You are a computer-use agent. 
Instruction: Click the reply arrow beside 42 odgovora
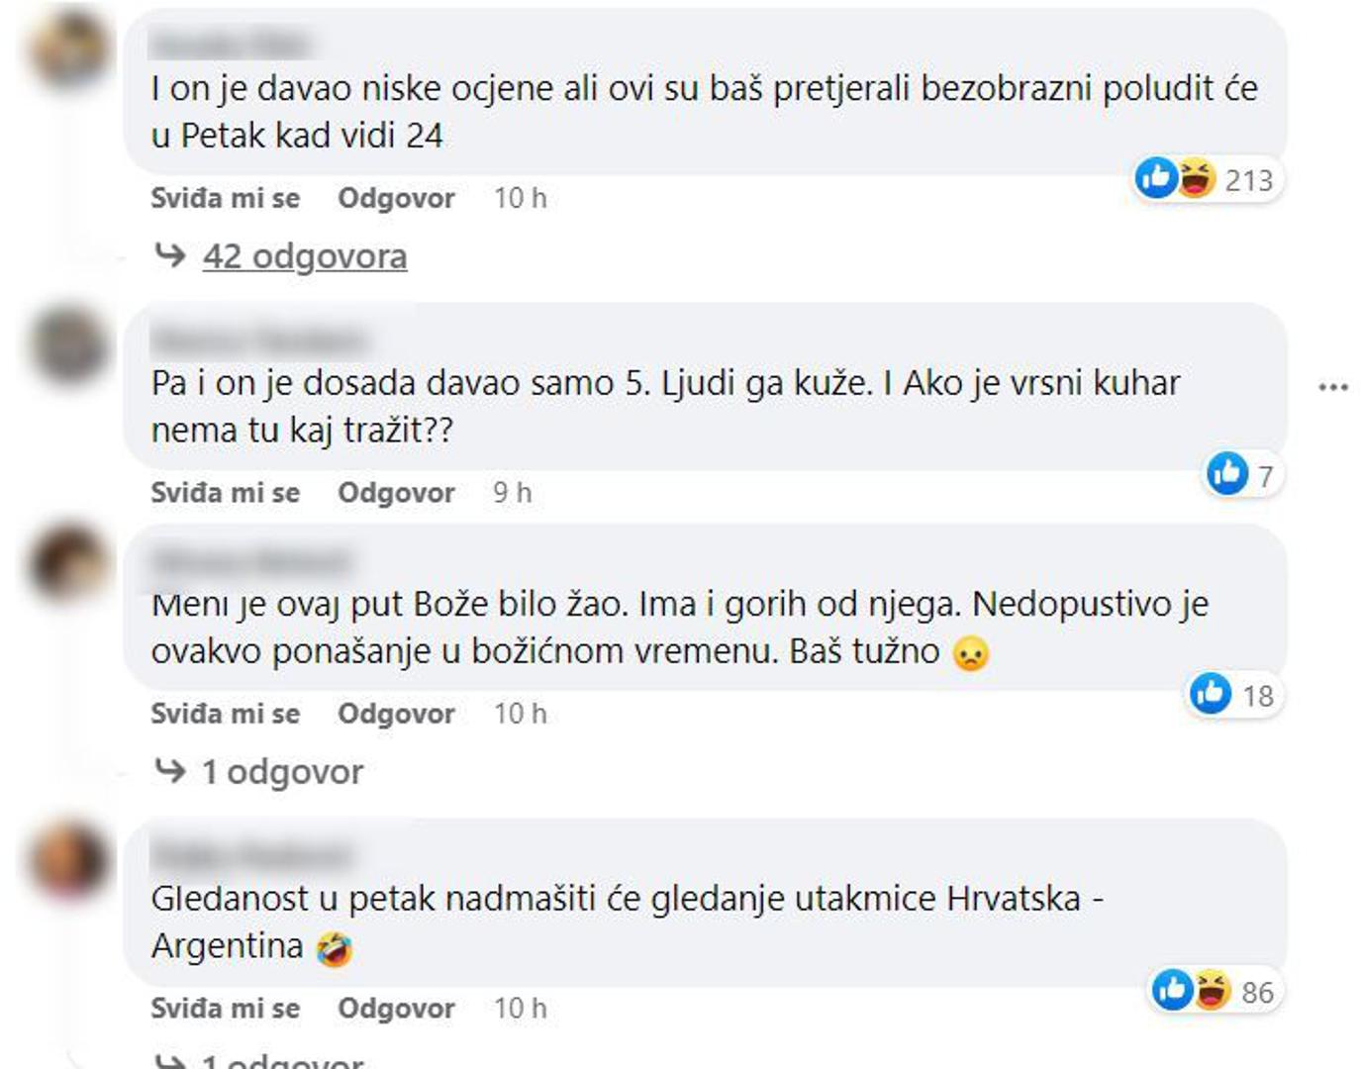coord(170,256)
